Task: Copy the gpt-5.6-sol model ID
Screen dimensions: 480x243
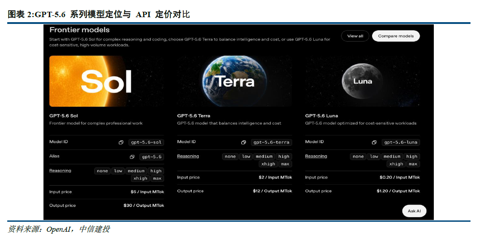Action: coord(121,143)
